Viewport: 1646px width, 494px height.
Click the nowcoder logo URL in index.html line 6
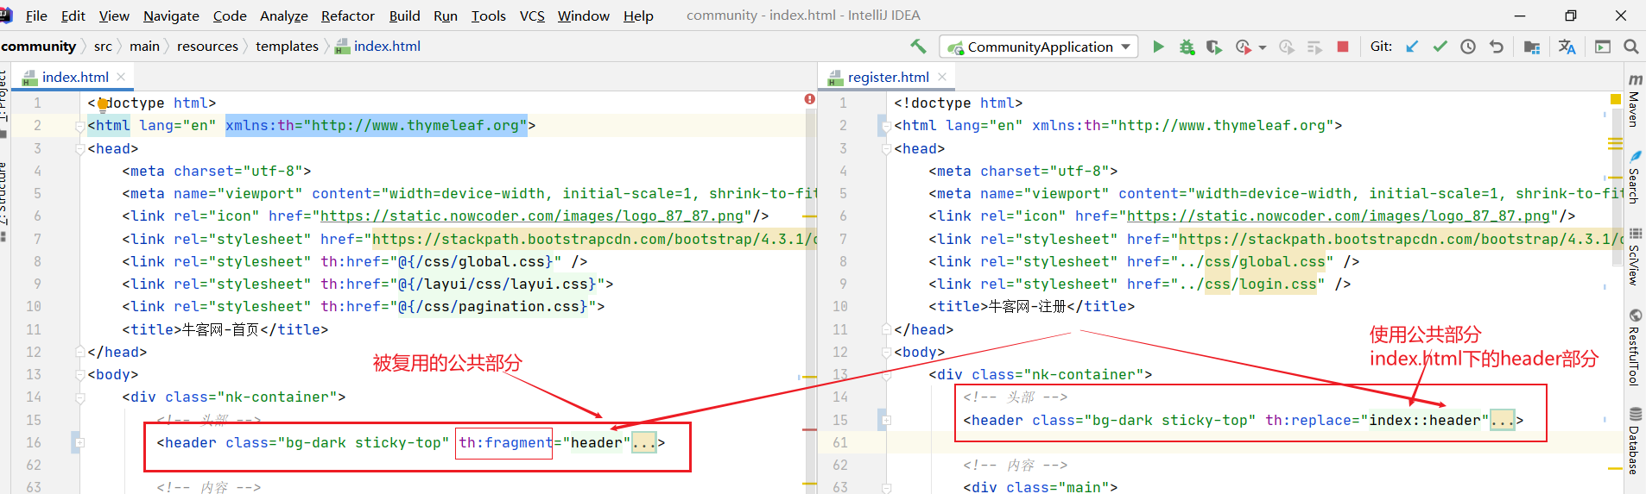(x=531, y=216)
